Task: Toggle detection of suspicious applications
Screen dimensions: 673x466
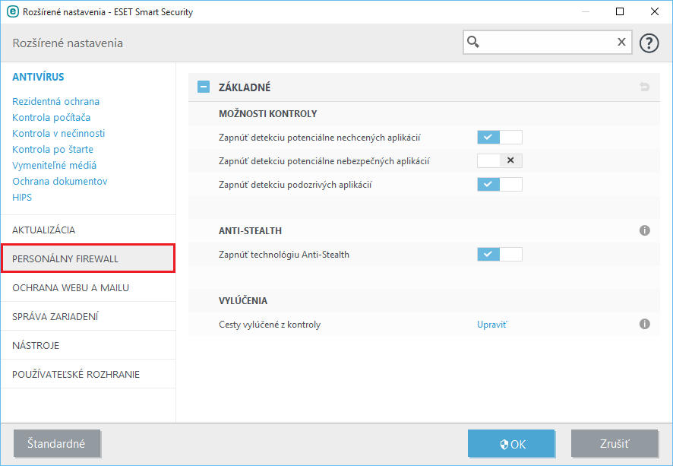Action: pyautogui.click(x=499, y=184)
